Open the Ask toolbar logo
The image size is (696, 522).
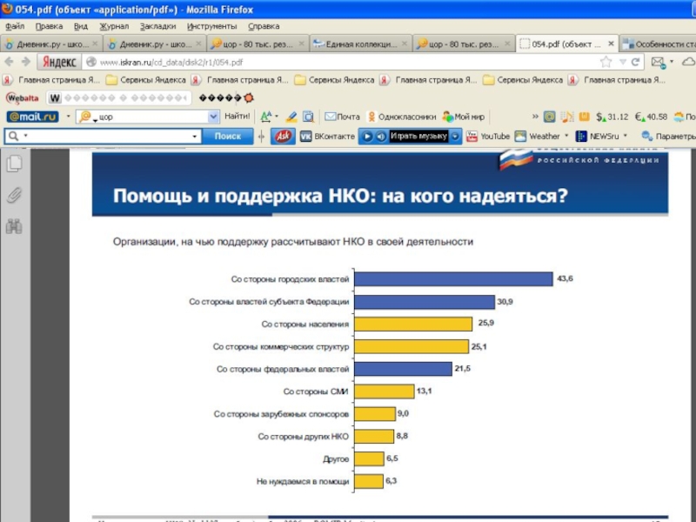point(284,137)
